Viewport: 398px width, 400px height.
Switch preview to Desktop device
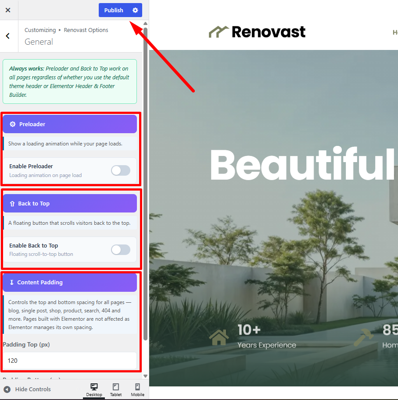click(94, 390)
